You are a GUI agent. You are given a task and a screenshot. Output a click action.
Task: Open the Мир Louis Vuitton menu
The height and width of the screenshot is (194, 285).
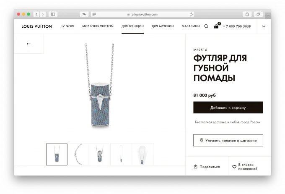98,26
